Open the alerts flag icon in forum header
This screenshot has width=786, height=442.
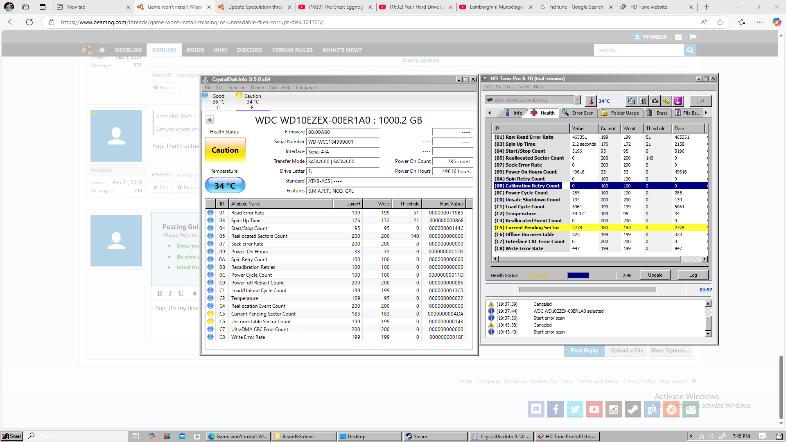pyautogui.click(x=693, y=37)
